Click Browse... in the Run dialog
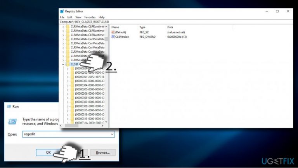298x168 pixels. click(x=103, y=152)
